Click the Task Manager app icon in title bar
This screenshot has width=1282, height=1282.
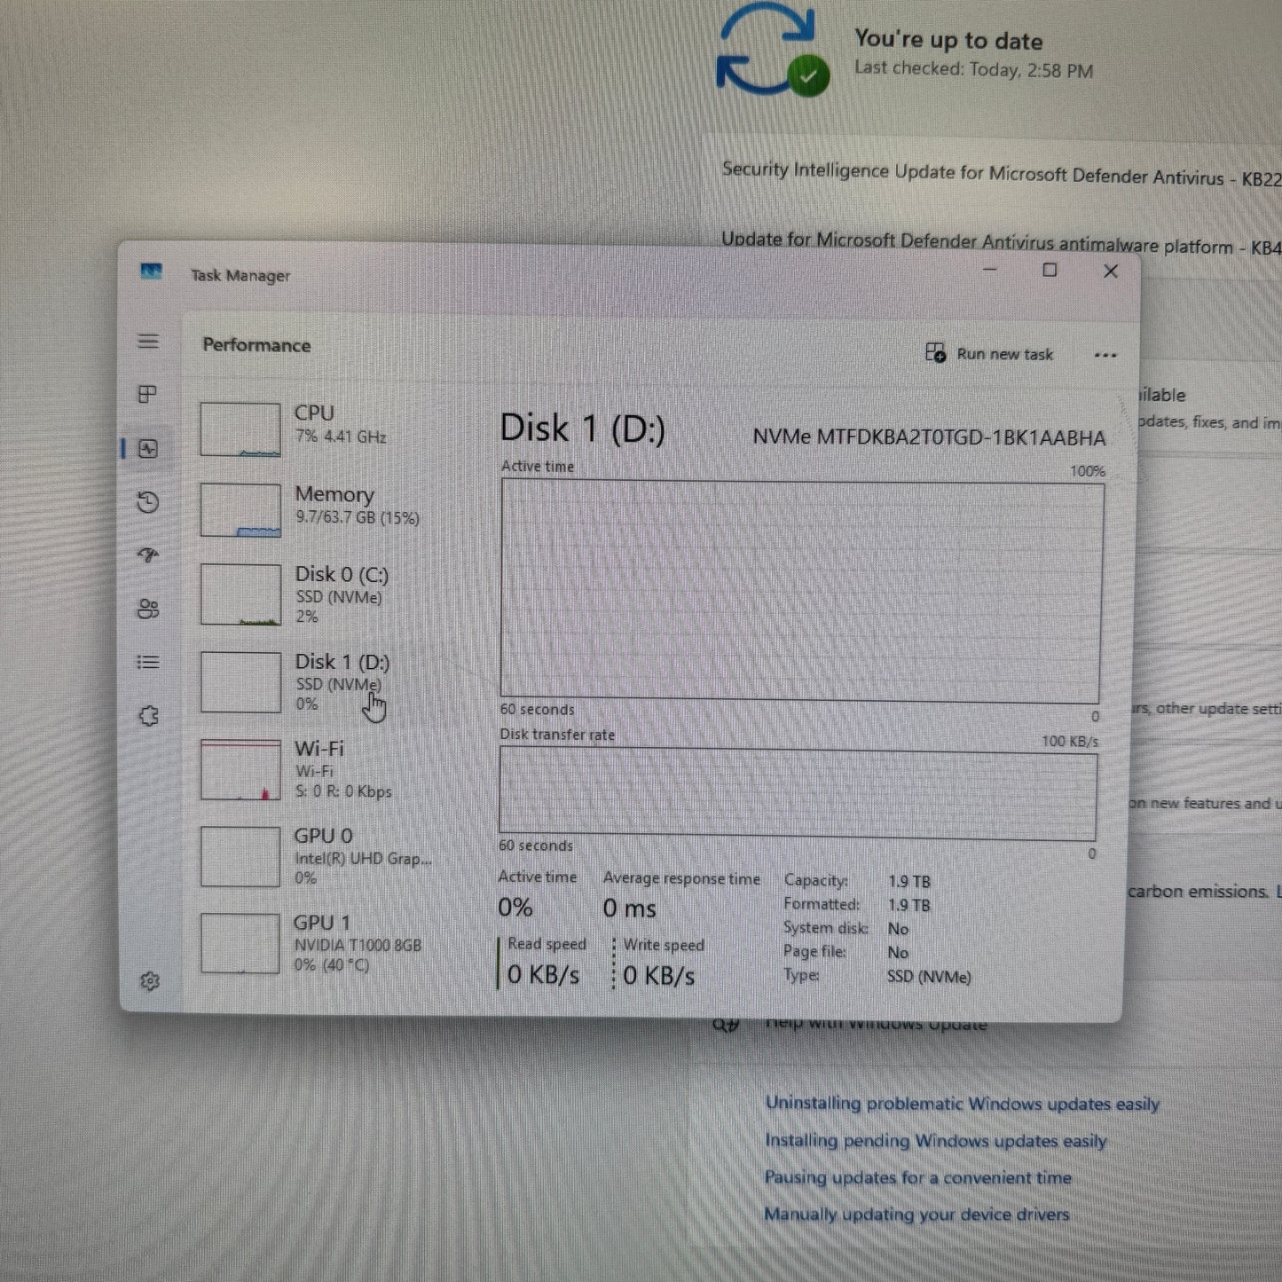[152, 271]
